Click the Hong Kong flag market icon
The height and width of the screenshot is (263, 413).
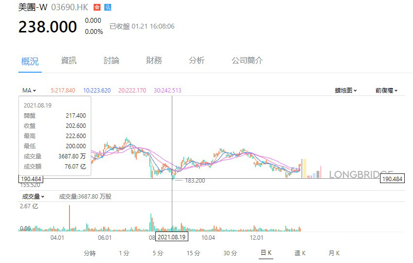click(x=97, y=7)
